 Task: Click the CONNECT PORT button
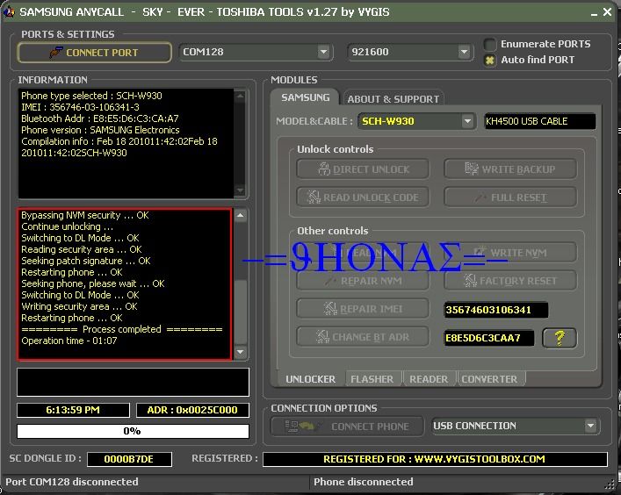(95, 53)
